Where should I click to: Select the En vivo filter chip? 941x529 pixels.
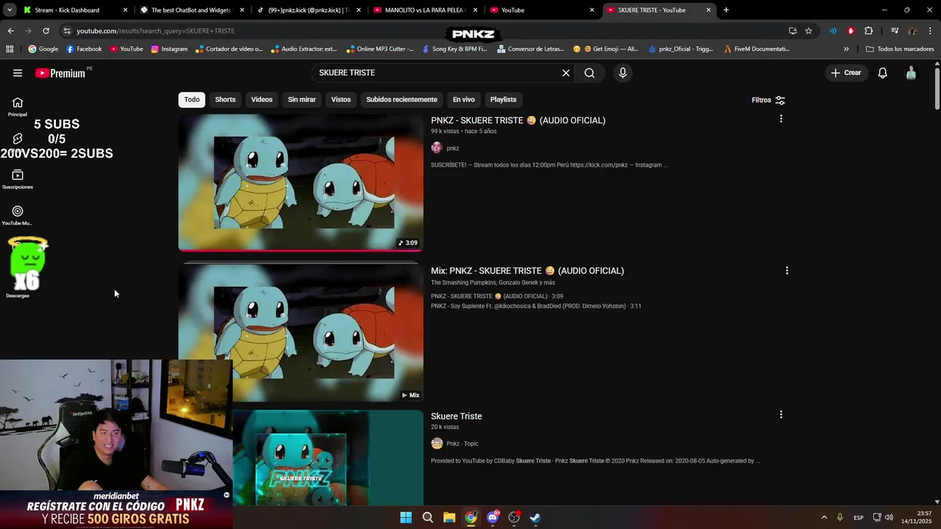463,99
